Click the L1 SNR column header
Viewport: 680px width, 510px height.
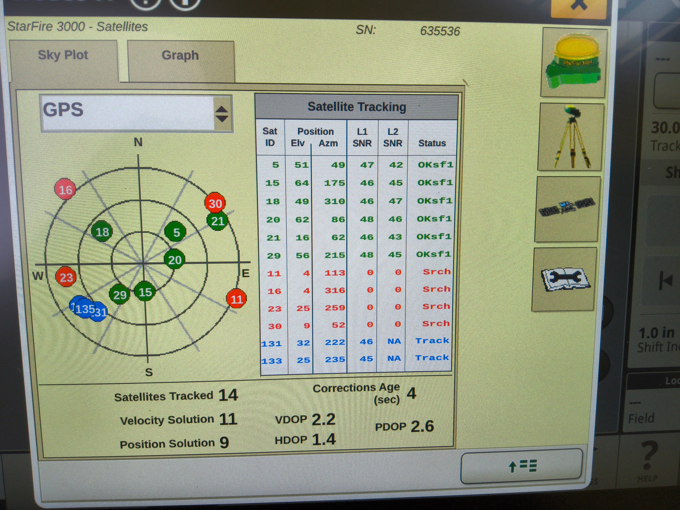(x=362, y=137)
